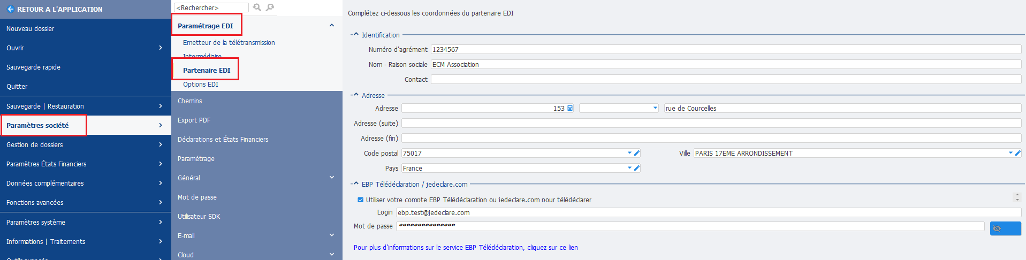1026x260 pixels.
Task: Open Paramètres système menu
Action: coord(86,222)
